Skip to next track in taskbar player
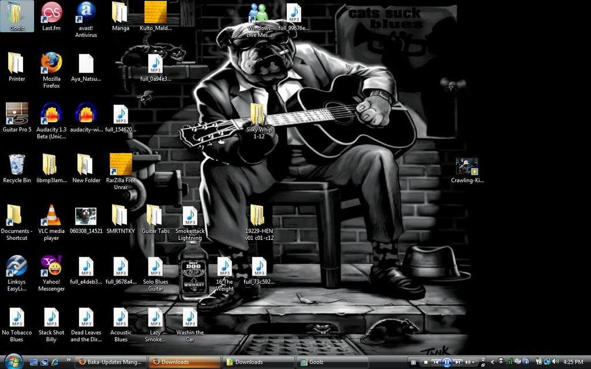This screenshot has width=591, height=369. pos(458,362)
